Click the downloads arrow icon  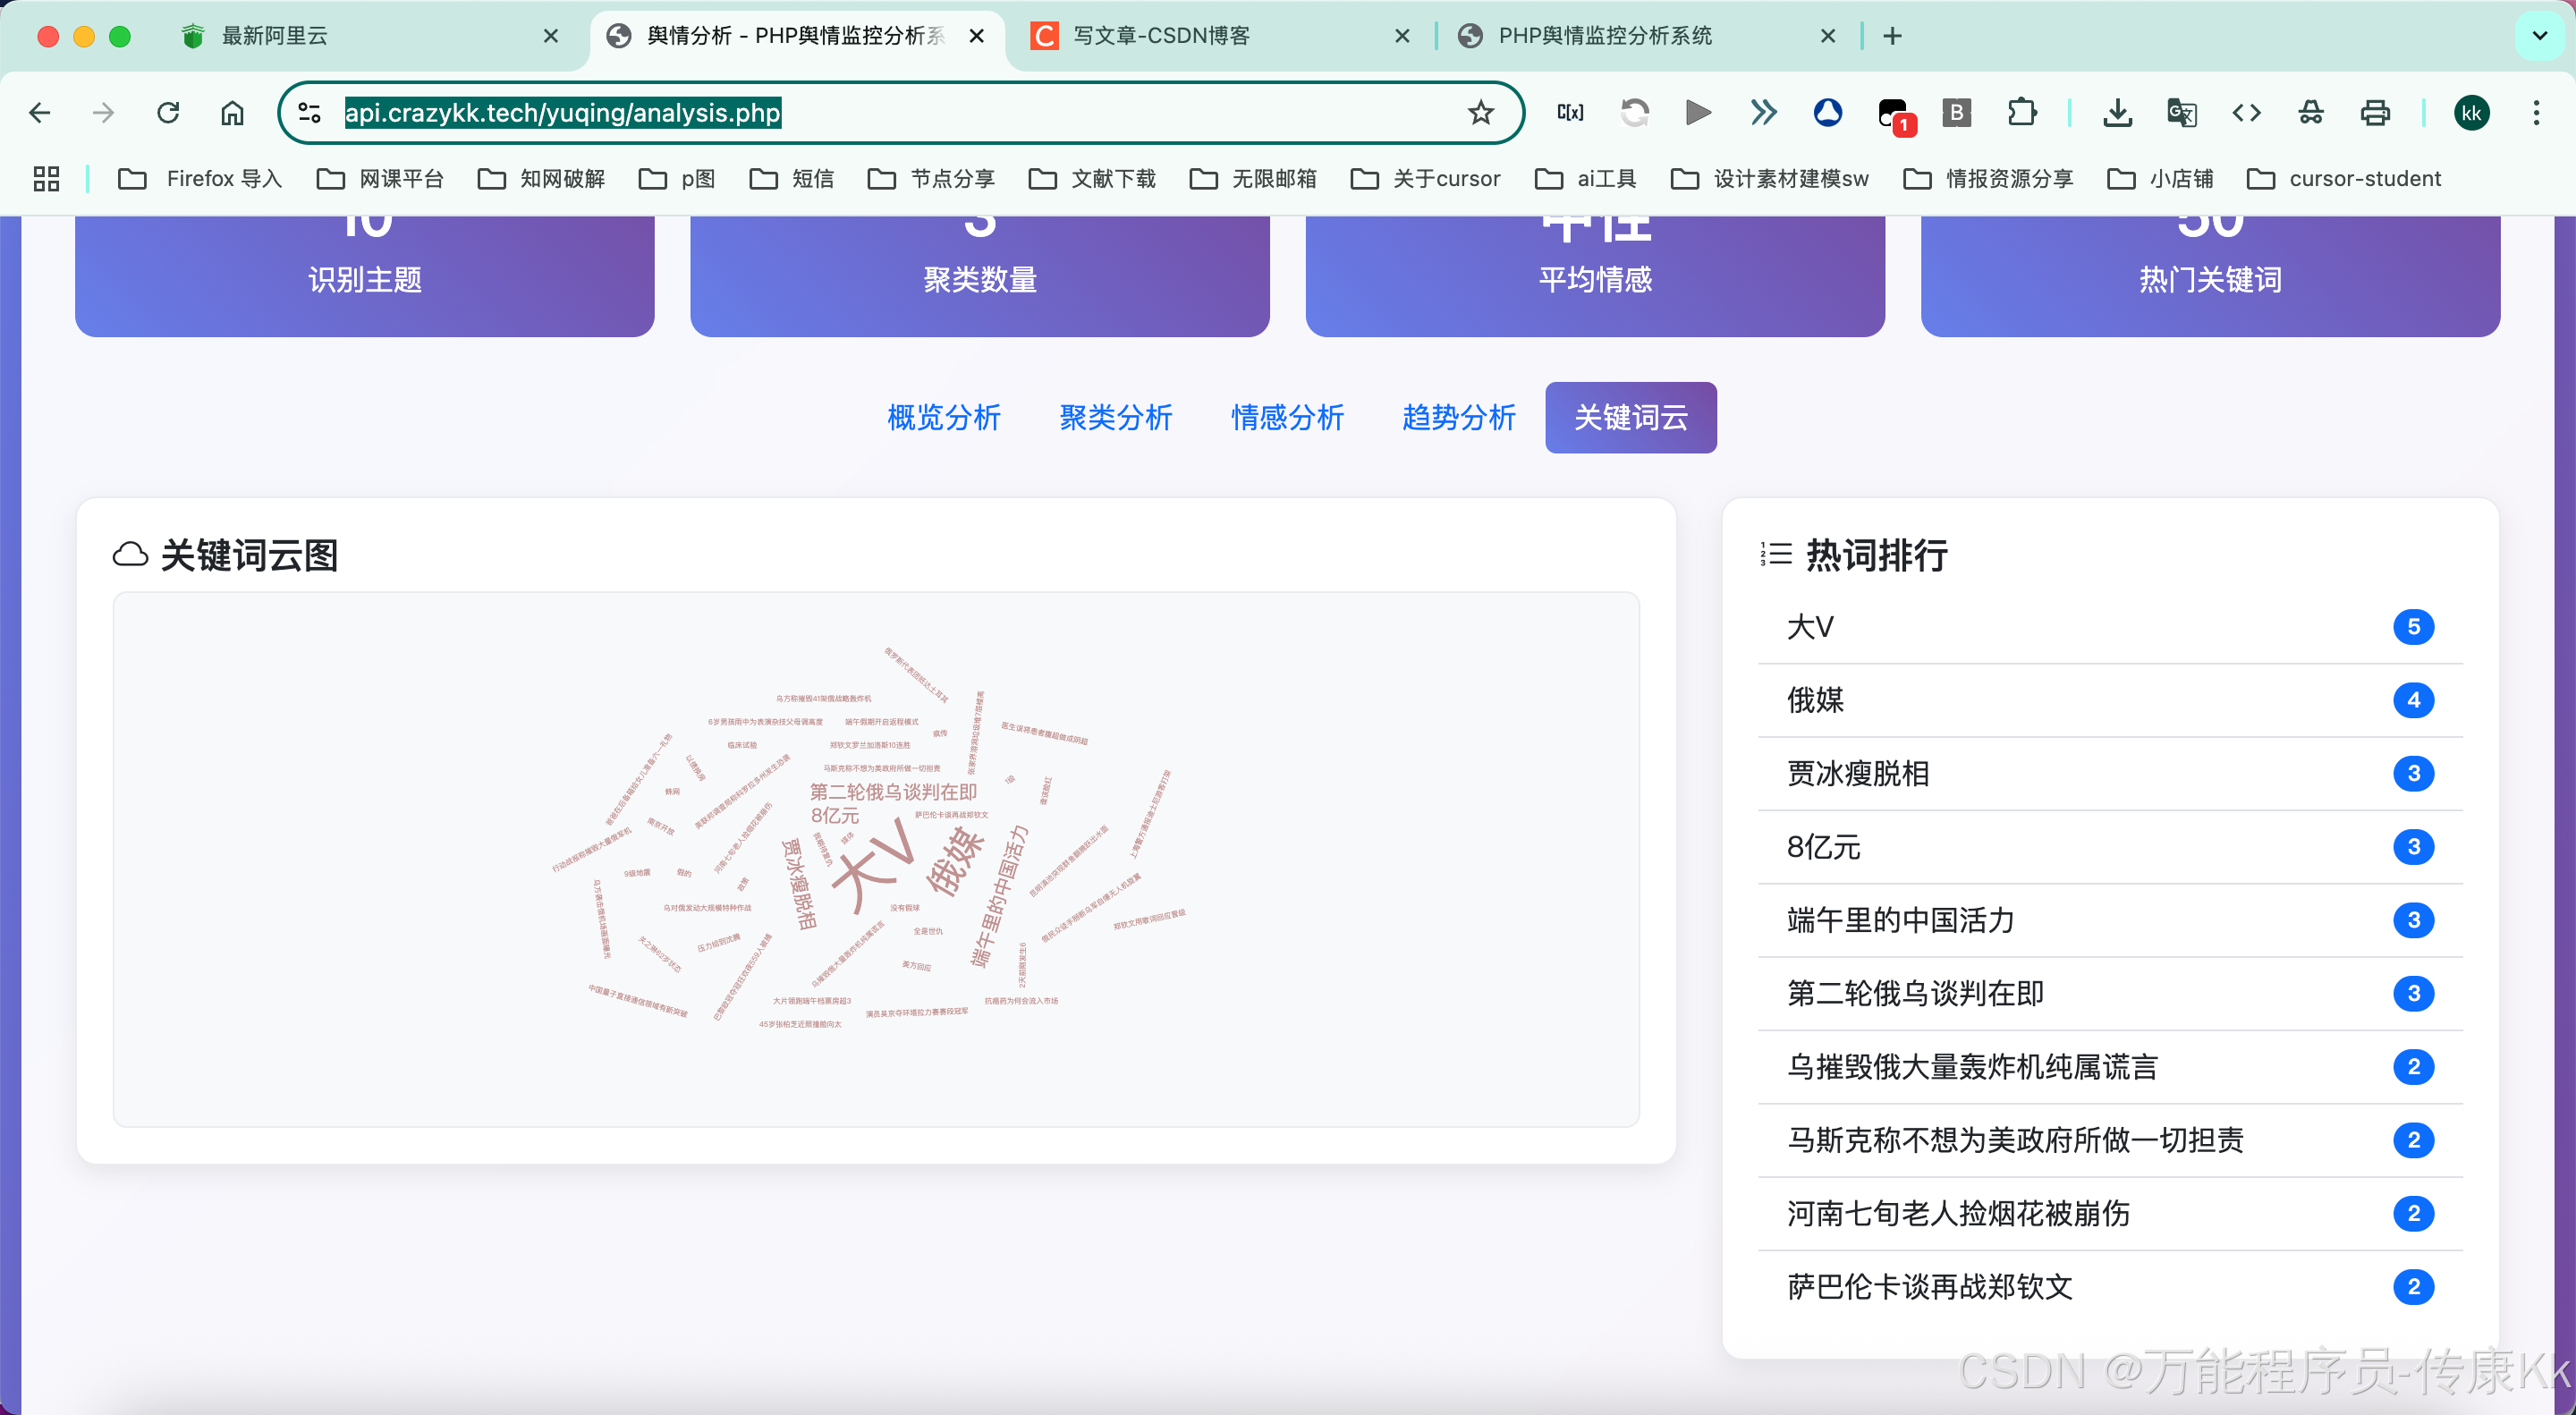point(2117,113)
